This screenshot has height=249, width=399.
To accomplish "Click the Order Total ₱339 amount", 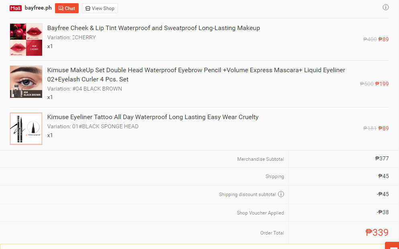I will coord(377,233).
